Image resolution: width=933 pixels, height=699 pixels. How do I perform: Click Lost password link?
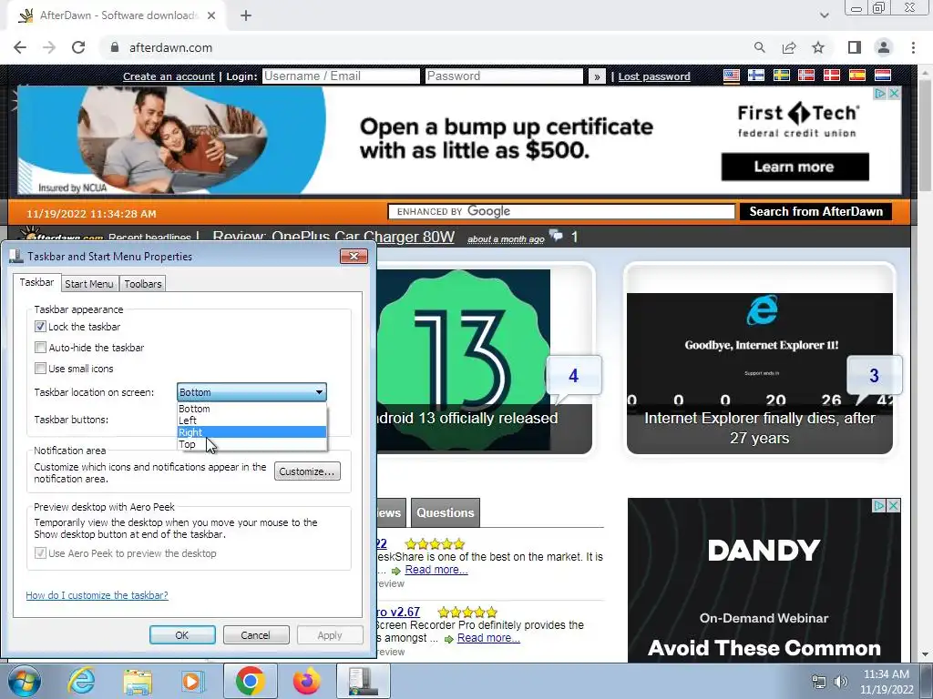click(x=654, y=76)
